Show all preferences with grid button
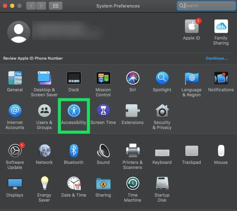 tap(55, 6)
